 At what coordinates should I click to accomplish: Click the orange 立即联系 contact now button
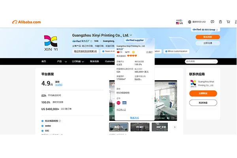[x=203, y=94]
